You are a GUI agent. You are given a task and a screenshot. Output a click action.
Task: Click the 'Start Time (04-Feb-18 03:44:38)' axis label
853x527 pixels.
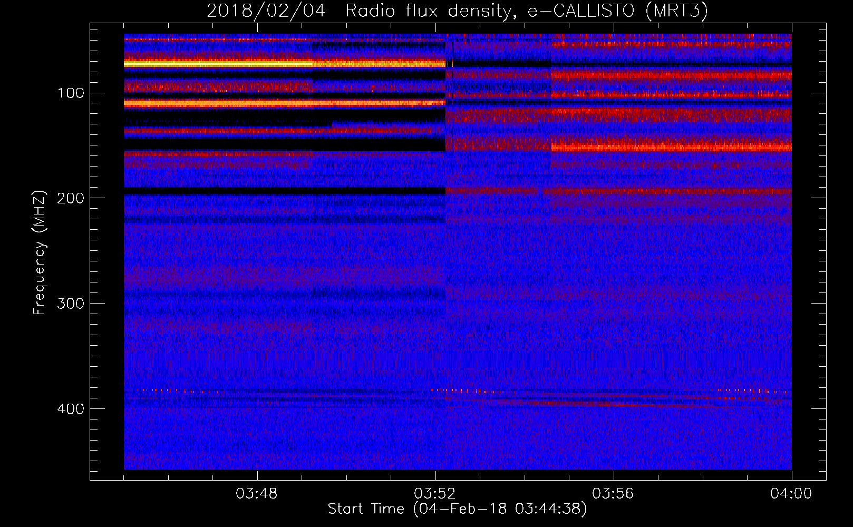[457, 509]
